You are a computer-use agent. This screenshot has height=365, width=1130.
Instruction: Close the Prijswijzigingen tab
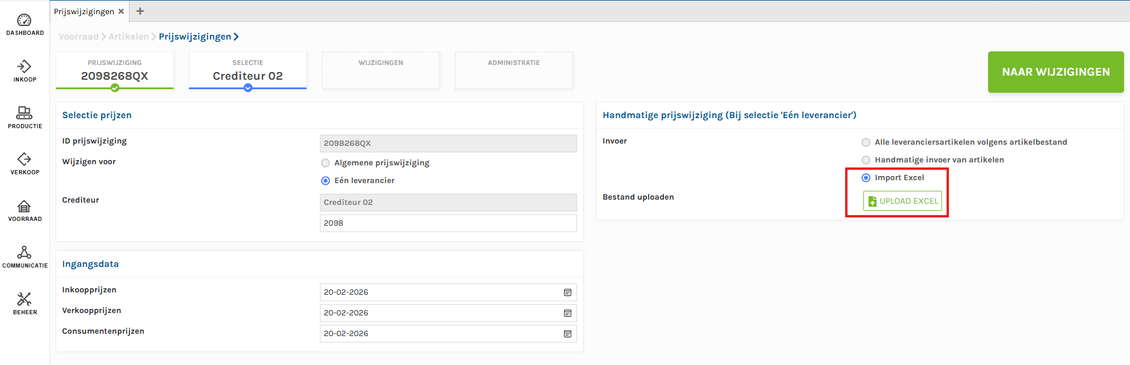click(x=121, y=11)
